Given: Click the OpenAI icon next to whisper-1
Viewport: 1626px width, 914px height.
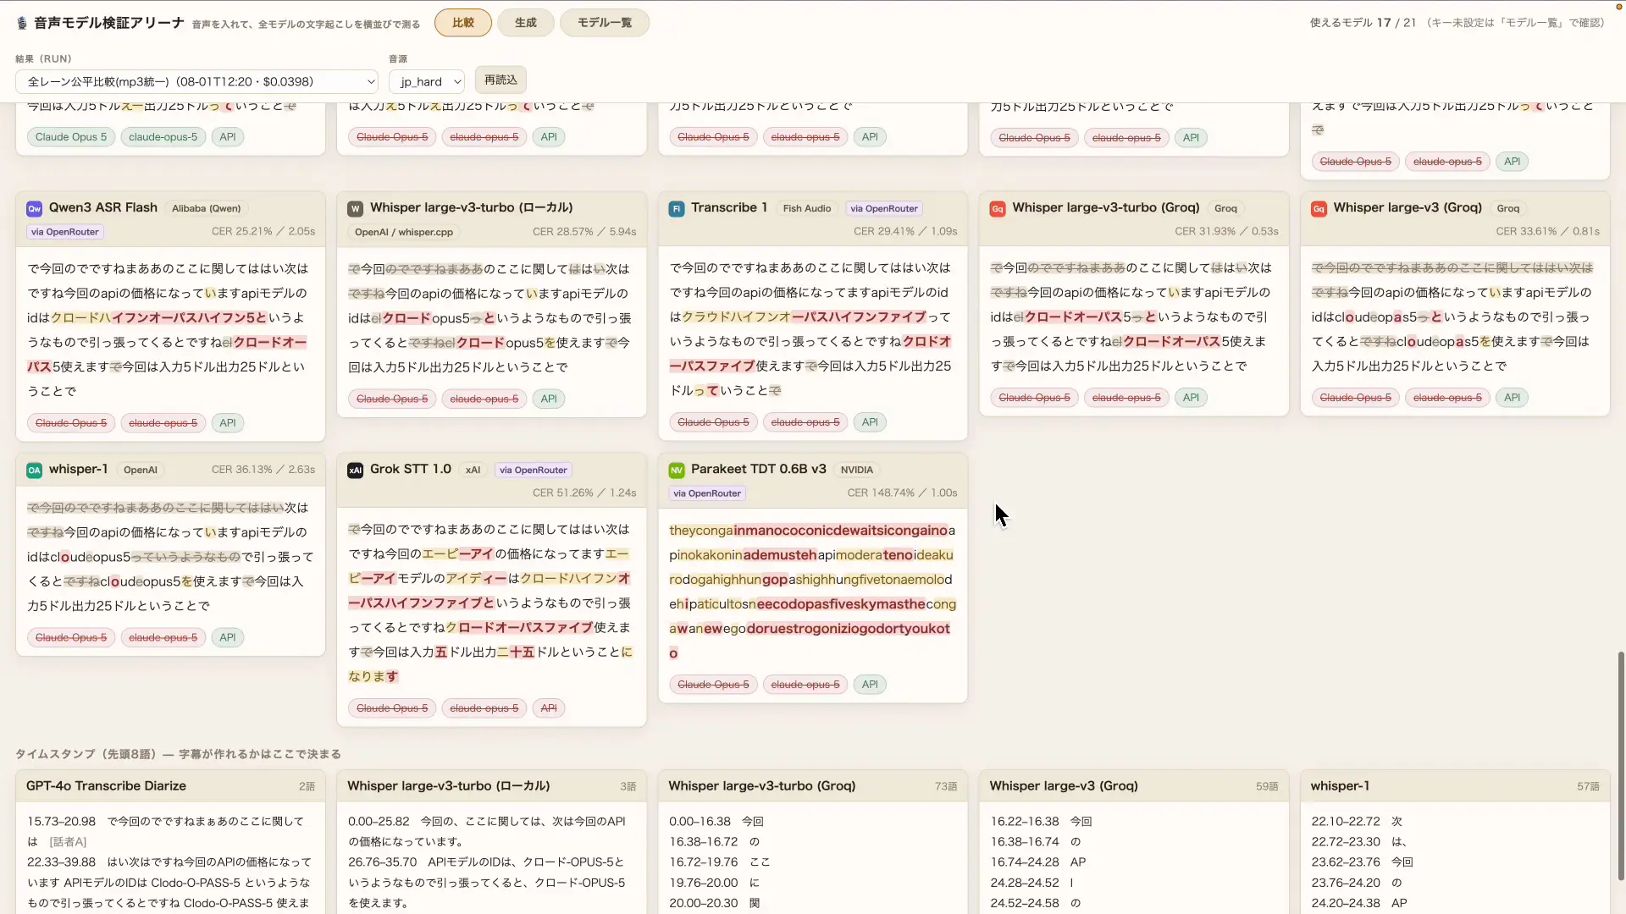Looking at the screenshot, I should 34,470.
